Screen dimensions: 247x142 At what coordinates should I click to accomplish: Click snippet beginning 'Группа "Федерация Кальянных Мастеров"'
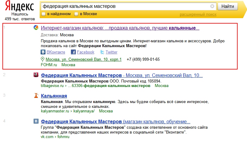[x=124, y=130]
